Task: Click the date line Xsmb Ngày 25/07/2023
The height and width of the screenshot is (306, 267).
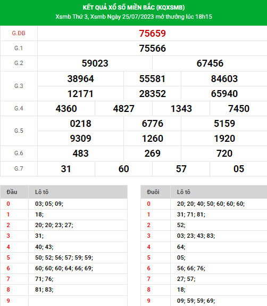Action: [x=122, y=17]
